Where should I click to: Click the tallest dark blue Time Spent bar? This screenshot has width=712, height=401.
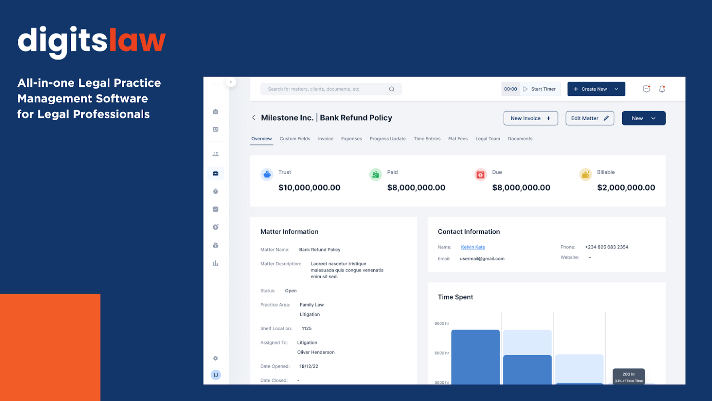click(x=475, y=357)
